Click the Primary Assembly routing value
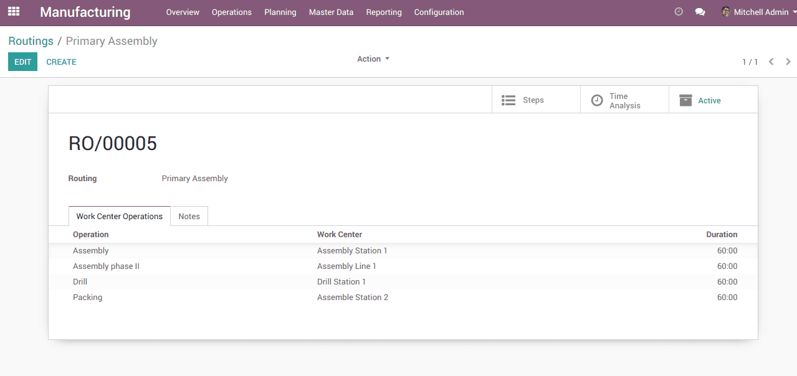 click(194, 178)
